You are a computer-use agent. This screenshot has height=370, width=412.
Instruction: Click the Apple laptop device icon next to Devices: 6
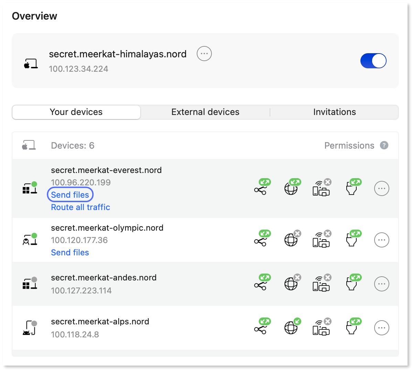[x=29, y=145]
